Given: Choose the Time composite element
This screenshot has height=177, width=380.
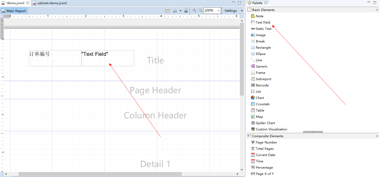Looking at the screenshot, I should pos(257,161).
